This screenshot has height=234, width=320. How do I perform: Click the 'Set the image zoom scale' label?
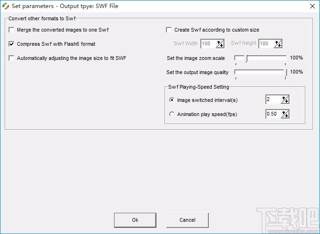(x=196, y=58)
